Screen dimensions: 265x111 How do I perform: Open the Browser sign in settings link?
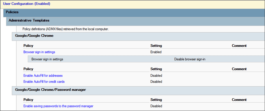point(39,52)
